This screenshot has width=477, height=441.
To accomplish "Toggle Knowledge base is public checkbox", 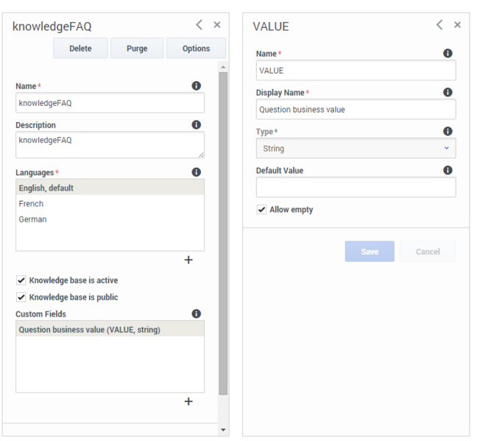I will pos(21,297).
